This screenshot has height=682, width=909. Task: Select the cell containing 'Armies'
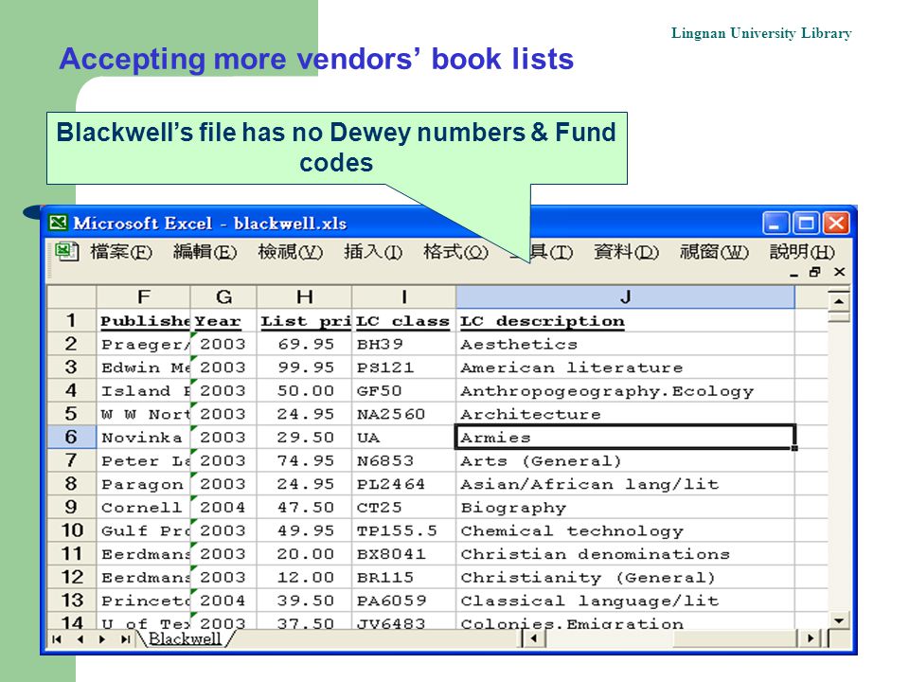click(x=626, y=437)
